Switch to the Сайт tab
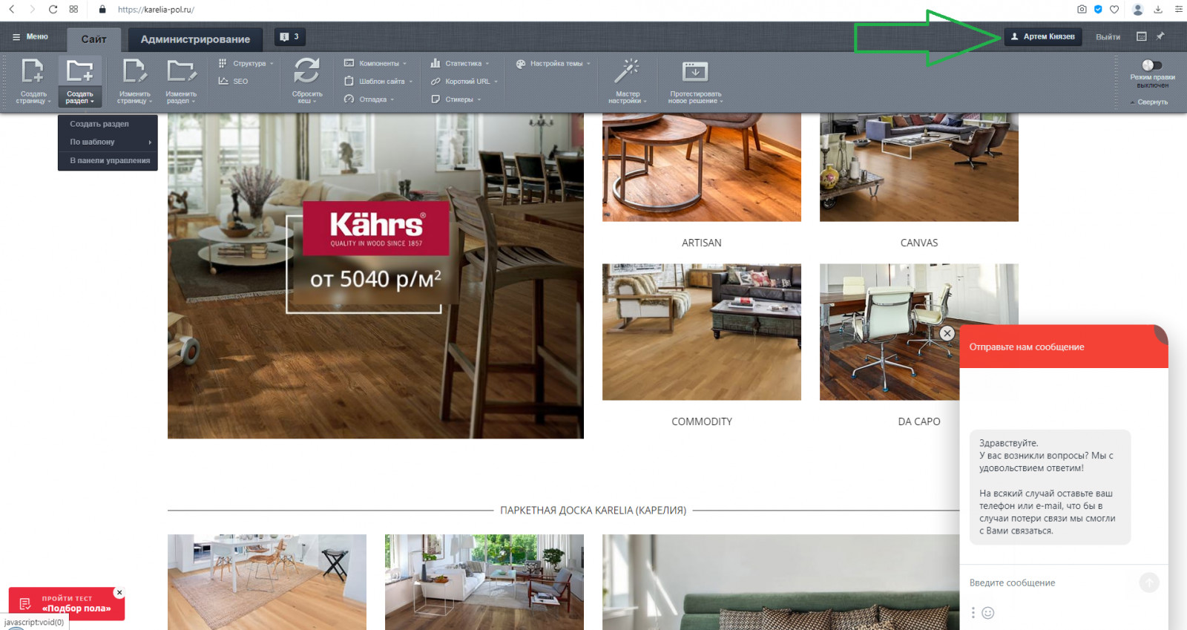Viewport: 1187px width, 630px height. click(93, 39)
